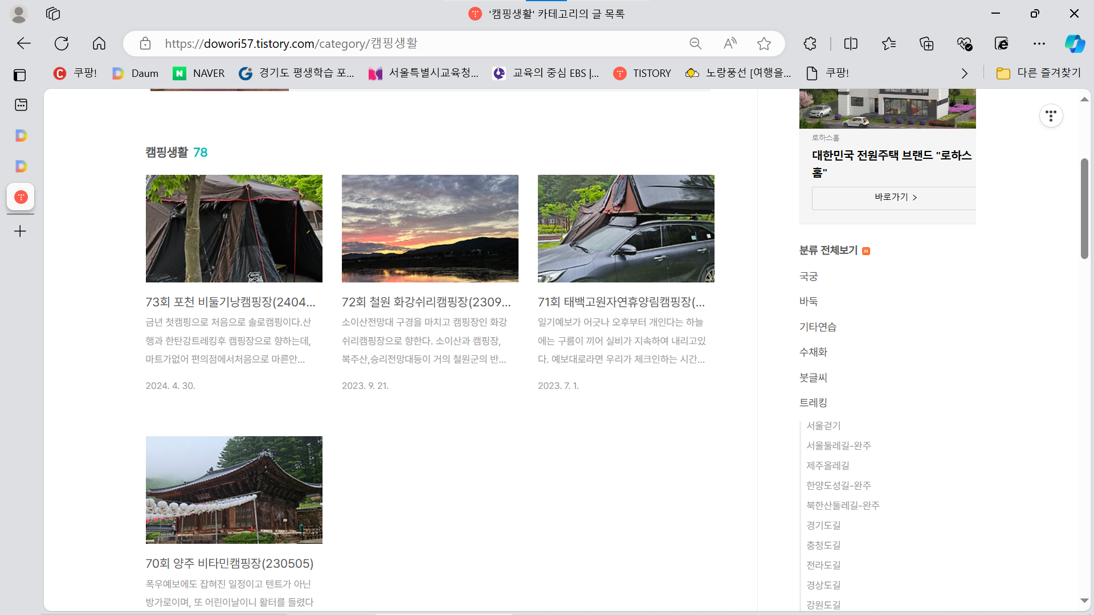The height and width of the screenshot is (615, 1094).
Task: Toggle split screen view icon
Action: pos(851,44)
